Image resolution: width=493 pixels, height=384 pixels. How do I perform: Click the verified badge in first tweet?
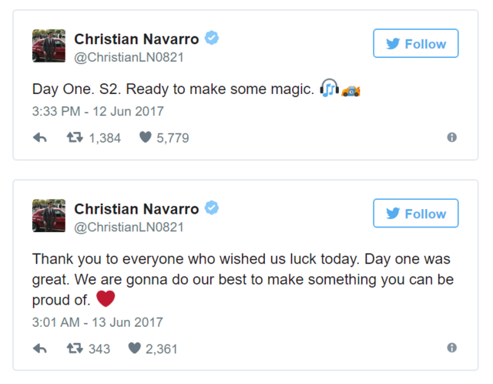click(212, 39)
